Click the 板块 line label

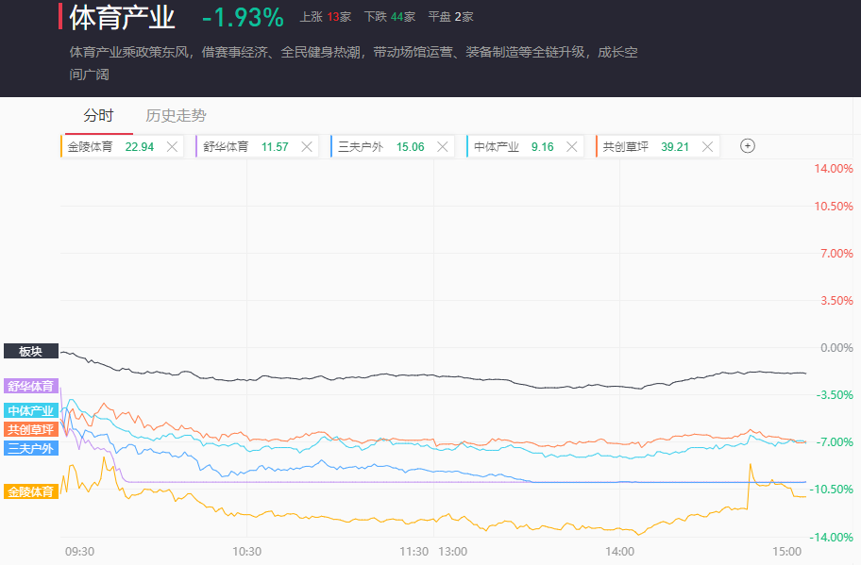point(31,351)
